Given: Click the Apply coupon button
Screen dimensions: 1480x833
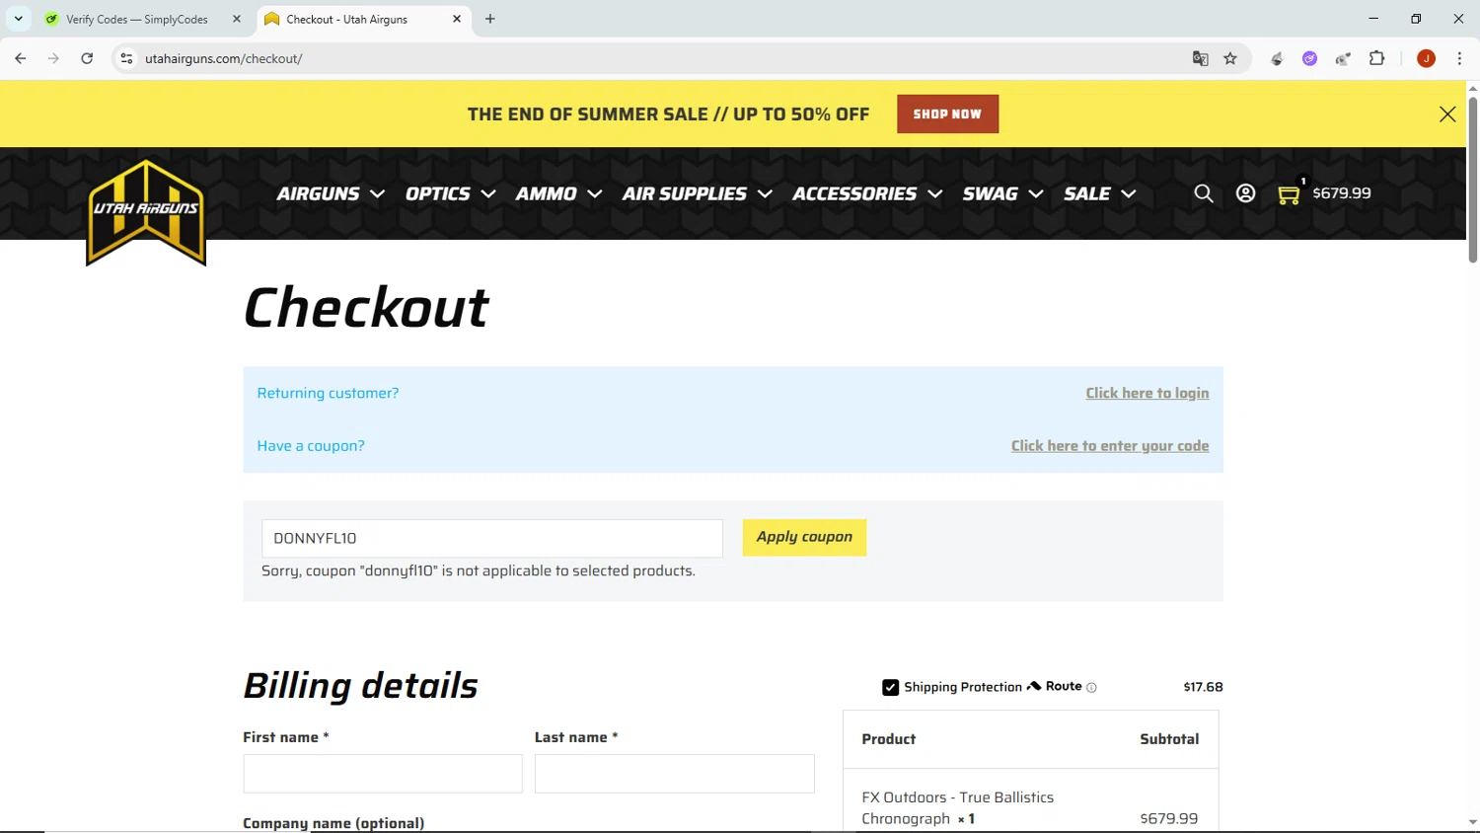Looking at the screenshot, I should point(804,537).
